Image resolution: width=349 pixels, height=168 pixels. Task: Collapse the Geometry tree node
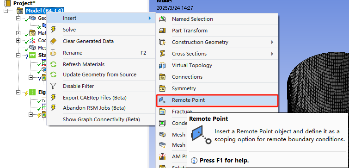coord(18,18)
